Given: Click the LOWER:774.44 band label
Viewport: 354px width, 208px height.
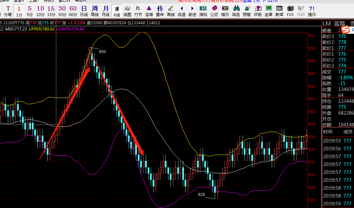Looking at the screenshot, I should tap(70, 29).
